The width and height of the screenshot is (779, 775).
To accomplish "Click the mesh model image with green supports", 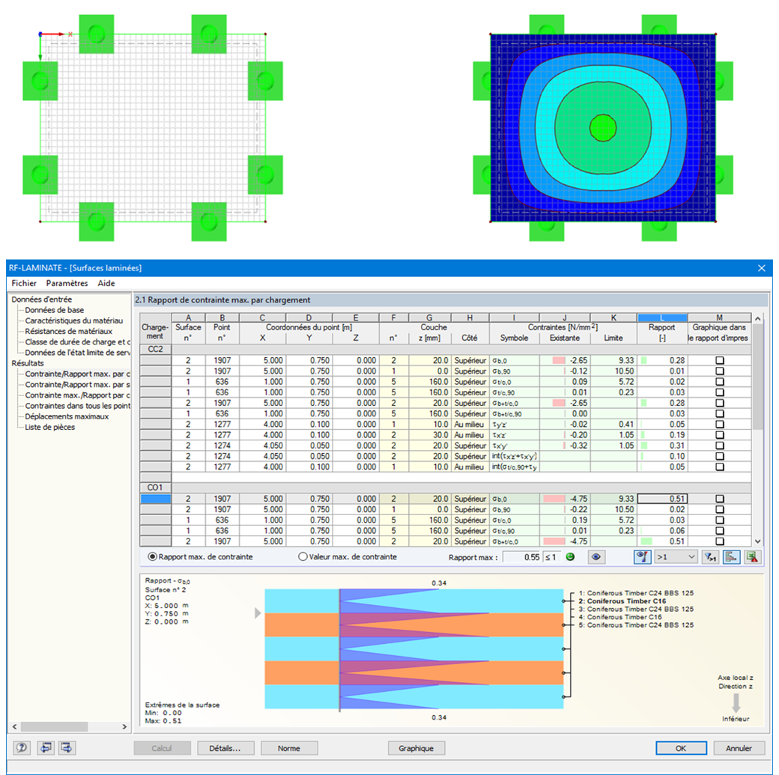I will click(153, 128).
